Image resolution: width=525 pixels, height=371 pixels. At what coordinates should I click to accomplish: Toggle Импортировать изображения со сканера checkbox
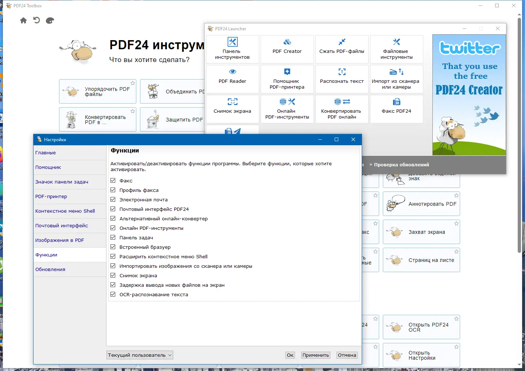click(x=113, y=266)
